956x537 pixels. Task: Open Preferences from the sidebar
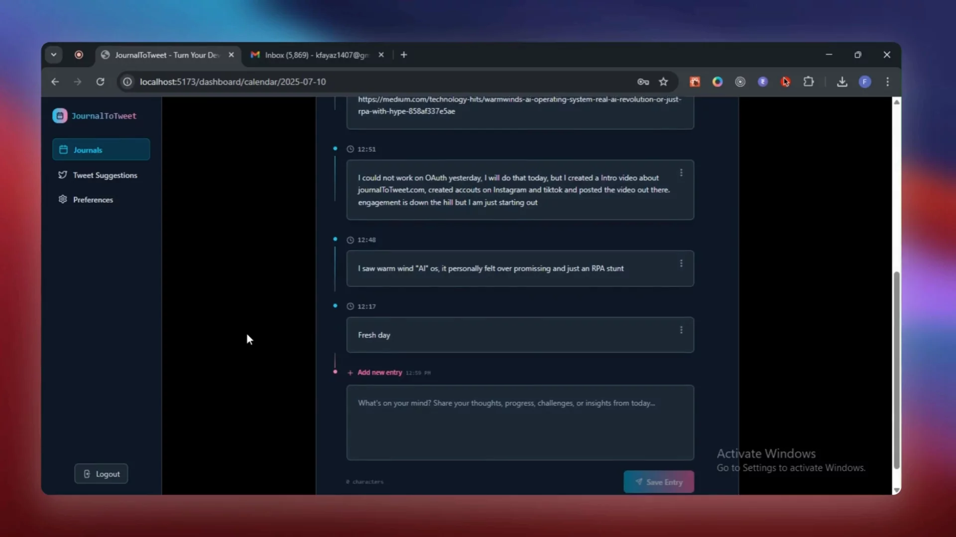[x=93, y=199]
